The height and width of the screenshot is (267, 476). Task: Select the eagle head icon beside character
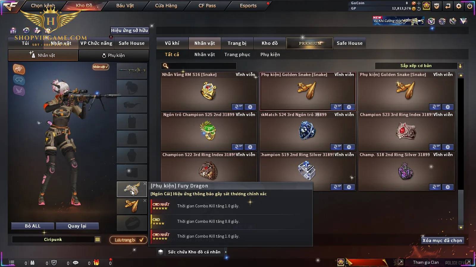coord(19,69)
